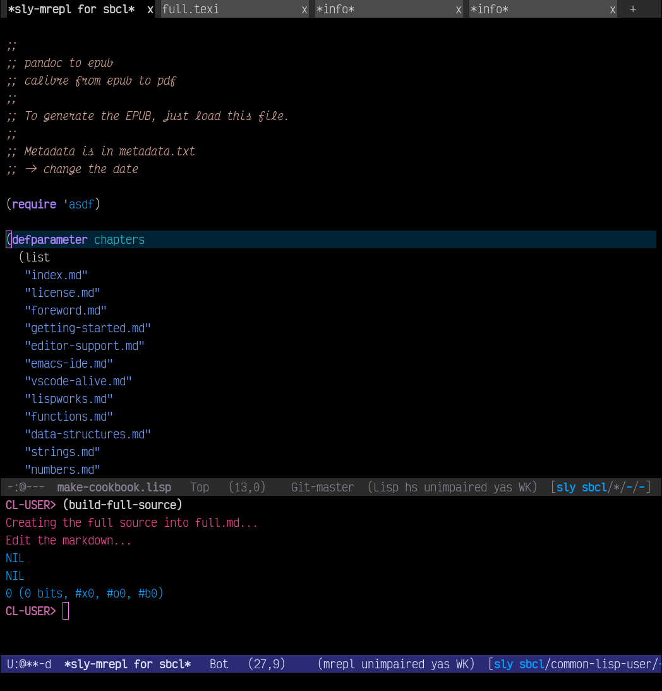Click the Top position indicator in mode line
This screenshot has height=691, width=662.
coord(199,488)
